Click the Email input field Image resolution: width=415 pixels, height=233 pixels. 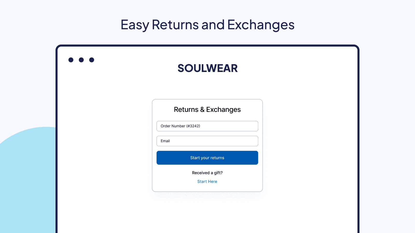click(207, 141)
